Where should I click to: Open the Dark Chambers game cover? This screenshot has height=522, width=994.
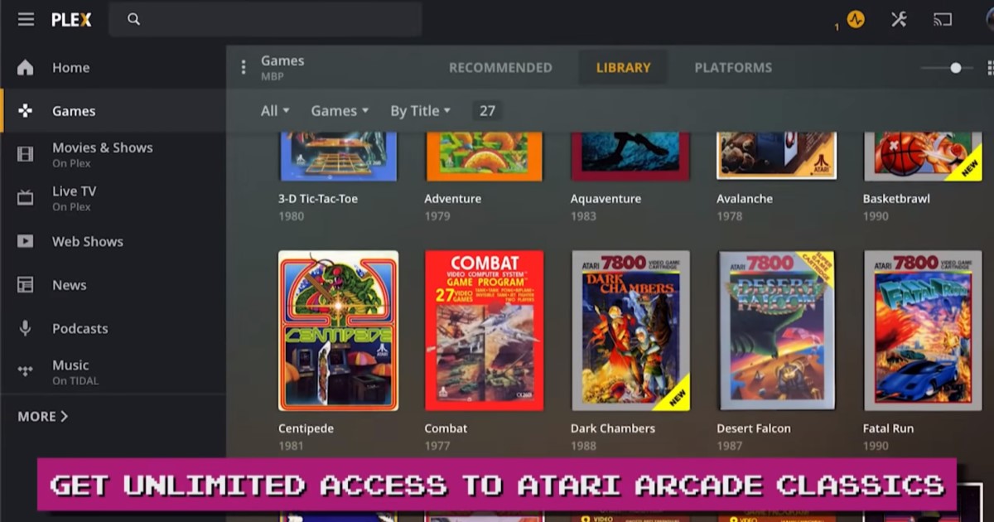(630, 331)
